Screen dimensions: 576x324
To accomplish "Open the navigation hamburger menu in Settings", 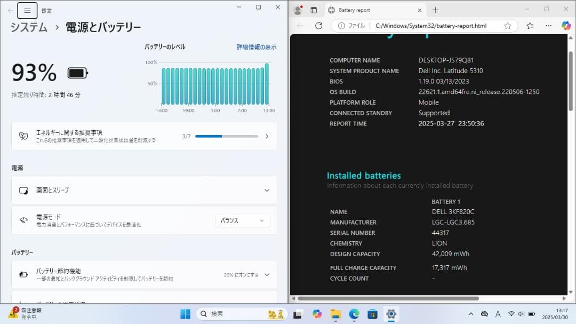I will (x=27, y=10).
